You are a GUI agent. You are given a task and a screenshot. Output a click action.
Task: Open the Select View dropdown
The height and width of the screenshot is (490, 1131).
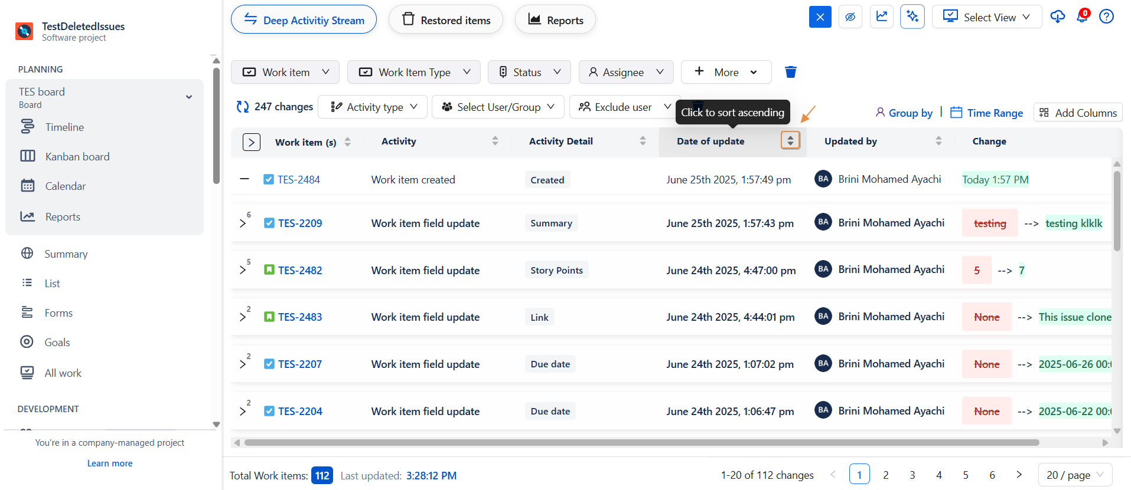pos(986,17)
